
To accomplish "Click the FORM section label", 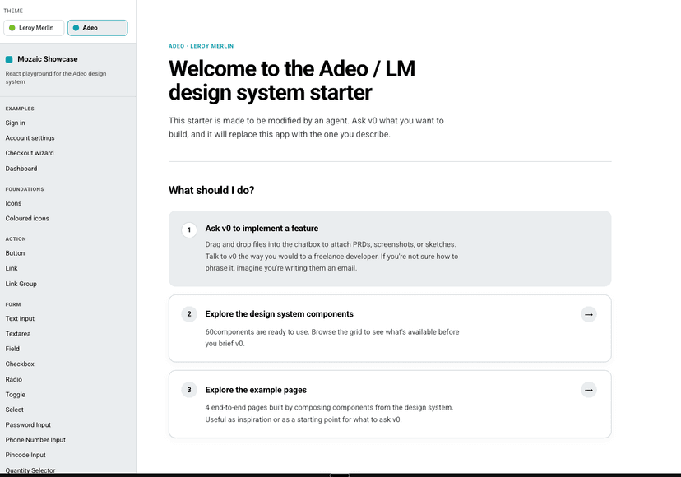I will tap(13, 304).
